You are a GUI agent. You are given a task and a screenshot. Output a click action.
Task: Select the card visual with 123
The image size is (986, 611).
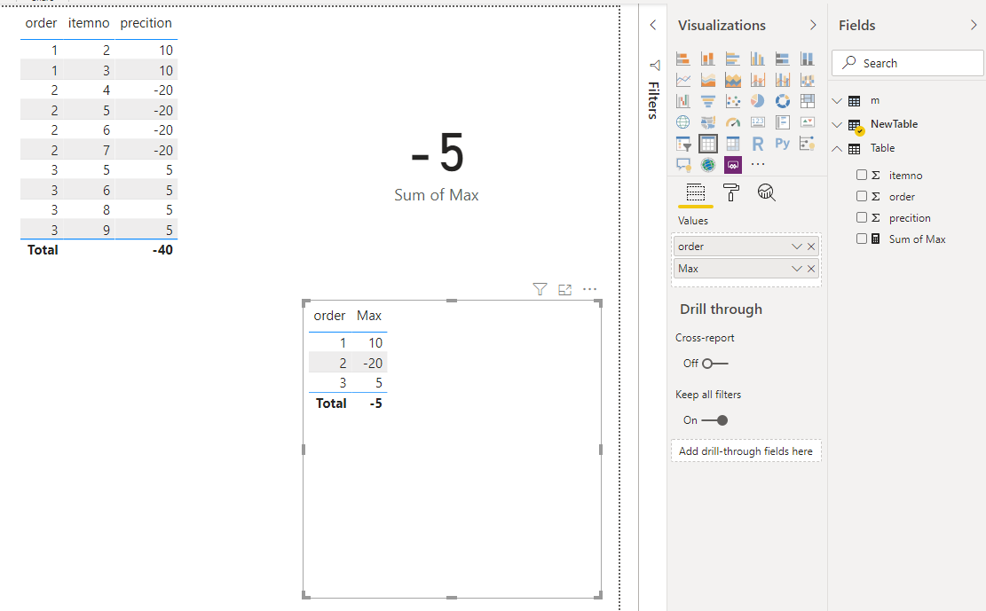(758, 122)
